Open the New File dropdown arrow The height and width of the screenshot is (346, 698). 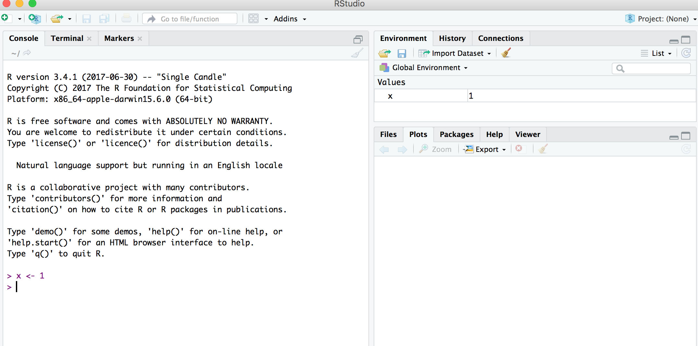19,19
